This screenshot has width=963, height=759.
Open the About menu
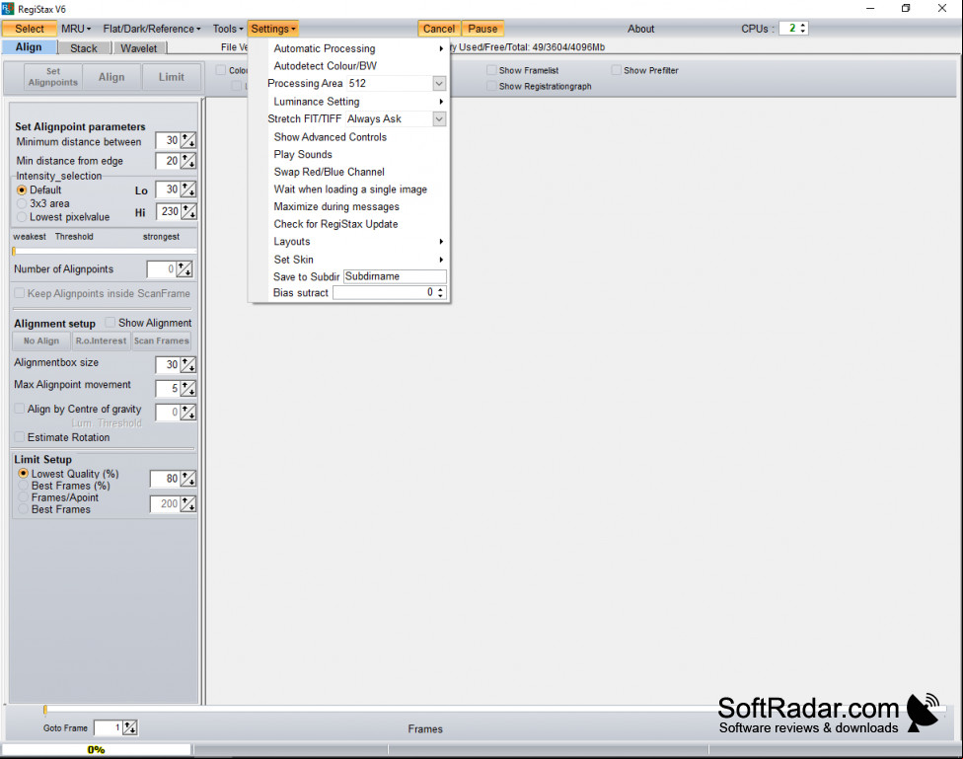pyautogui.click(x=640, y=29)
